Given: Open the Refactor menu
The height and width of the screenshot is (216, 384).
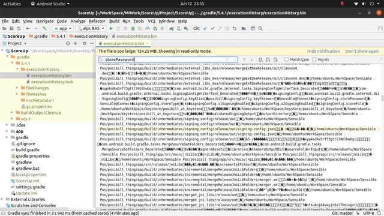Looking at the screenshot, I should 97,21.
